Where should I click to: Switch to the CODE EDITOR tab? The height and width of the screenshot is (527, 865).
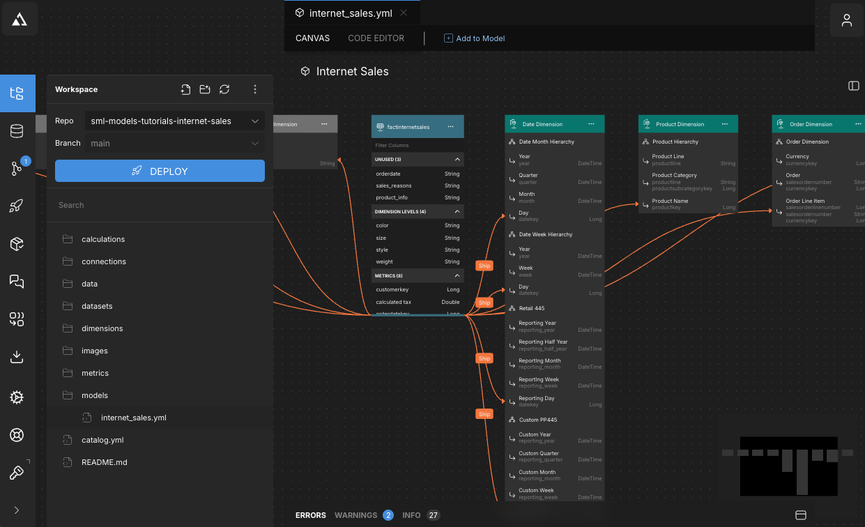pyautogui.click(x=376, y=38)
